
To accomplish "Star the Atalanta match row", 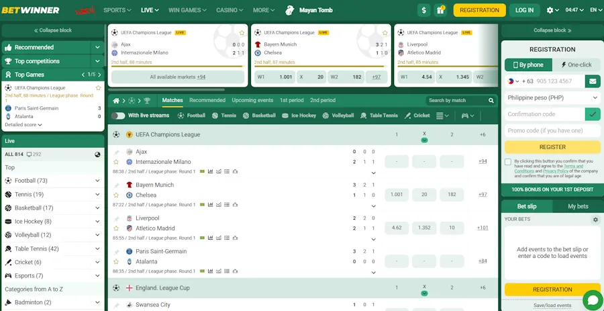I will coord(116,262).
